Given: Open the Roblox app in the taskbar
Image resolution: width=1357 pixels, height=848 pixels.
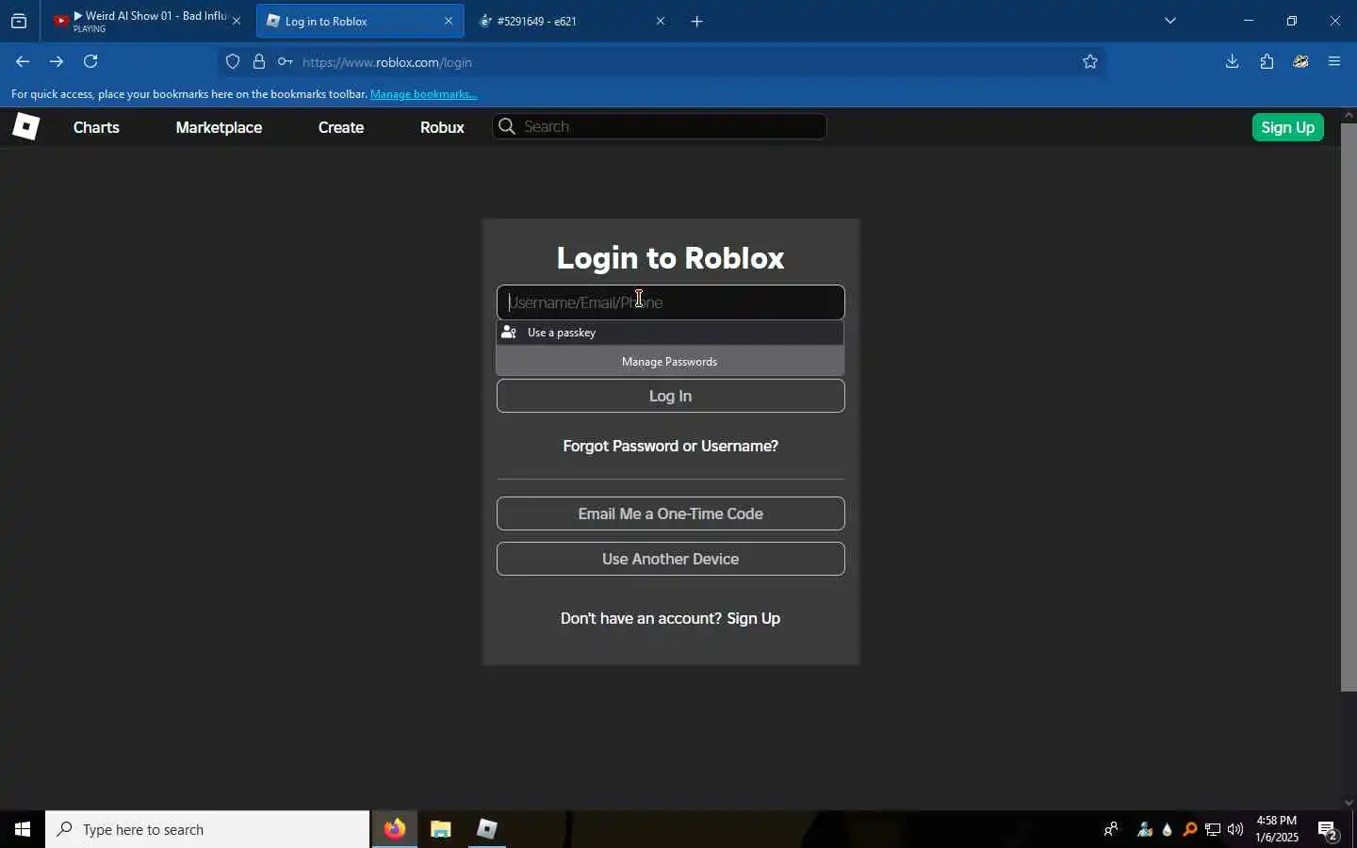Looking at the screenshot, I should coord(486,829).
